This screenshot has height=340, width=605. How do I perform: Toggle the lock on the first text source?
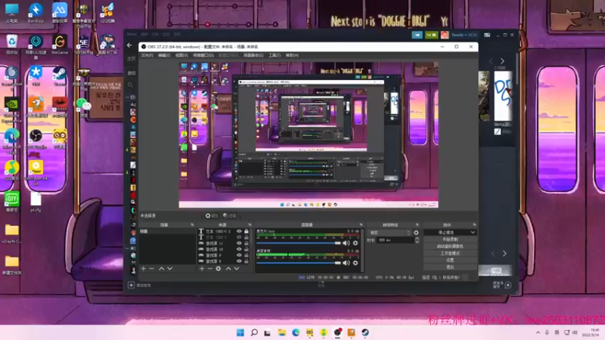tap(247, 231)
